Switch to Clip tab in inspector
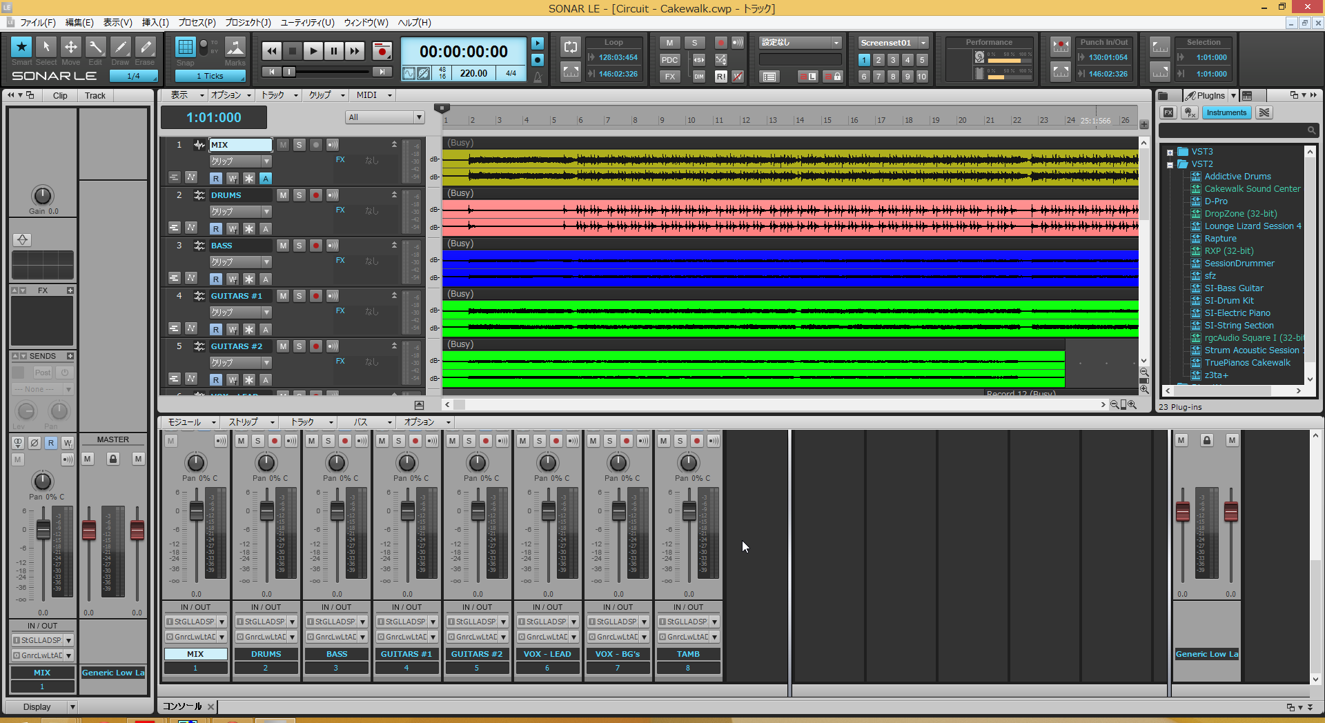 (60, 96)
